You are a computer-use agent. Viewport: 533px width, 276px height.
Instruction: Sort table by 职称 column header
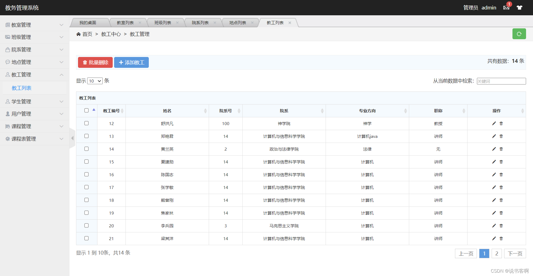pyautogui.click(x=438, y=111)
